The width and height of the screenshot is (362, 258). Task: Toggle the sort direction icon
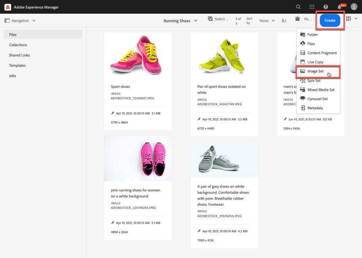(284, 21)
